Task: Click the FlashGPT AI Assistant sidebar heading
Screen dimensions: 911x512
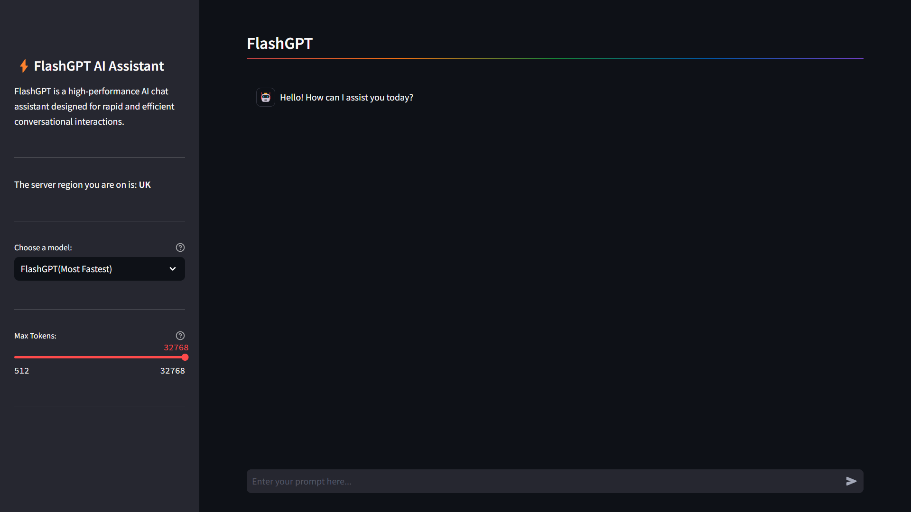Action: click(99, 66)
